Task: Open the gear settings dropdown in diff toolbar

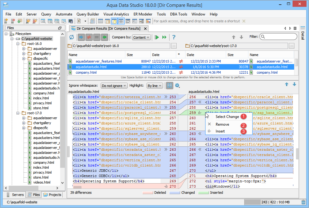Action: tap(177, 86)
